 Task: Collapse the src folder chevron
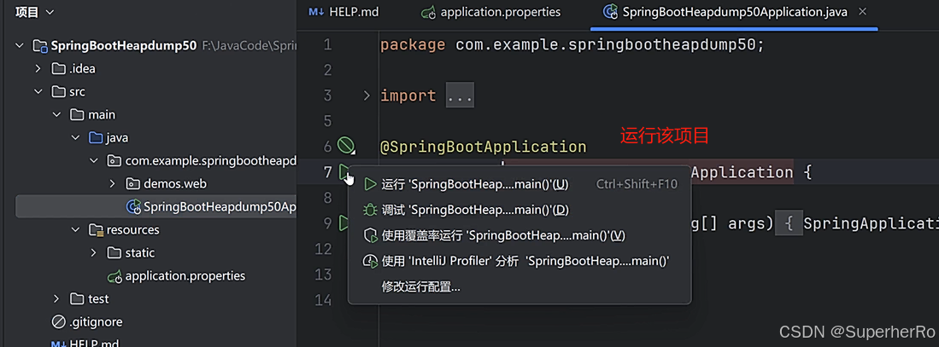click(38, 91)
